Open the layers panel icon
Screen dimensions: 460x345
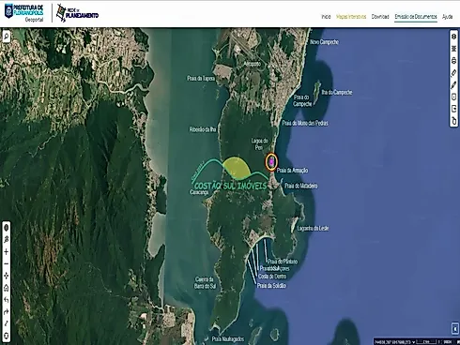pyautogui.click(x=453, y=37)
